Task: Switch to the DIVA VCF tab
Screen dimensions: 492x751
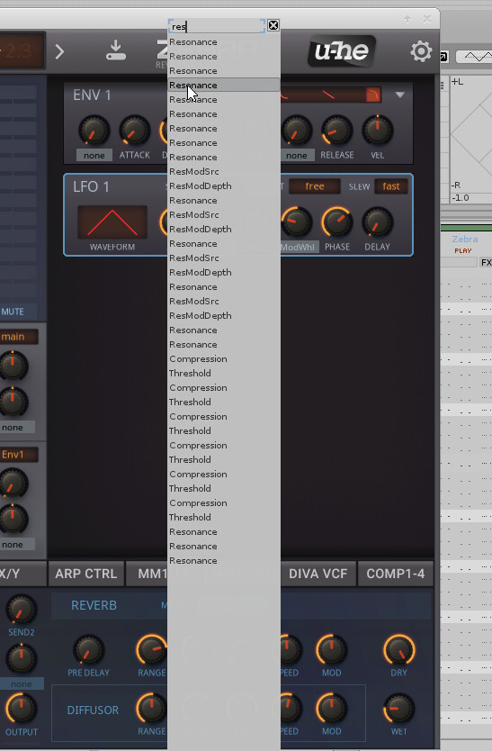Action: 318,574
